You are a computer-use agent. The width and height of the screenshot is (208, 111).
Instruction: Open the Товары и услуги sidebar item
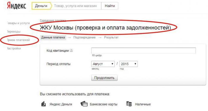coord(18,23)
